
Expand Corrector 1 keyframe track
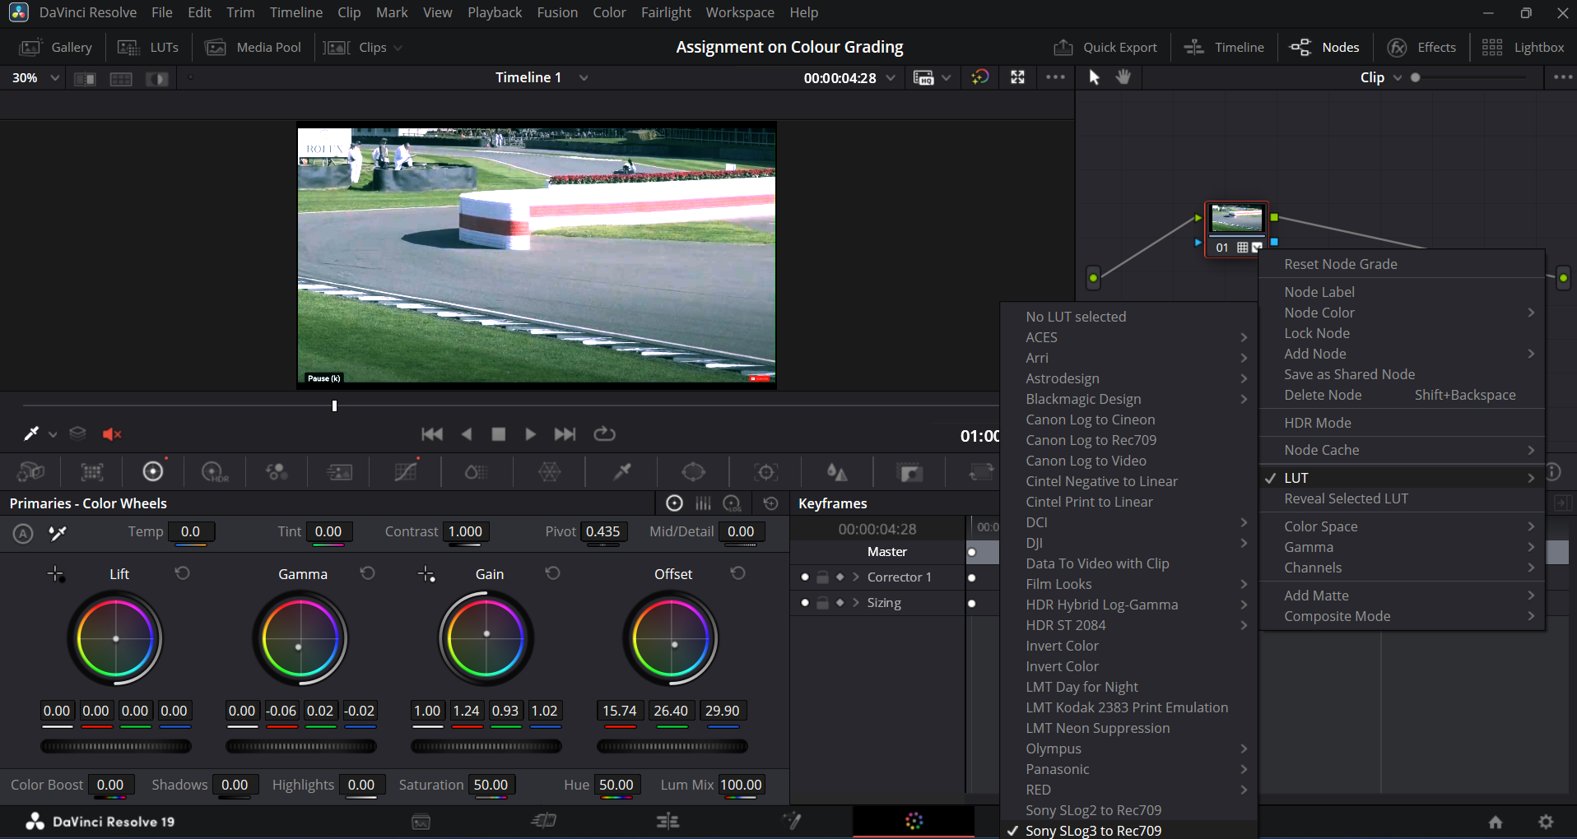856,577
